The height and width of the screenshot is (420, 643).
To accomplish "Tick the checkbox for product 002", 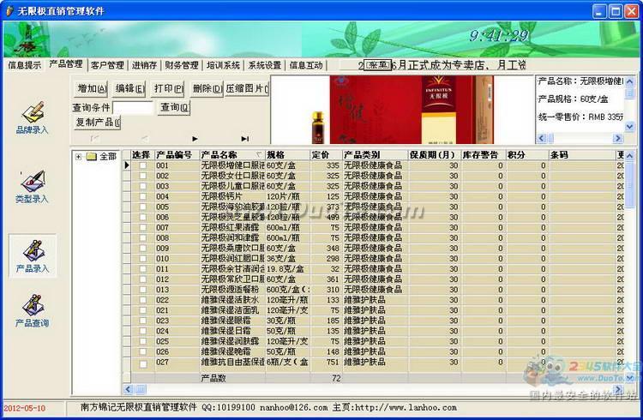I will tap(142, 176).
